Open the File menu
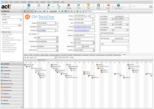The image size is (154, 109). [3, 2]
